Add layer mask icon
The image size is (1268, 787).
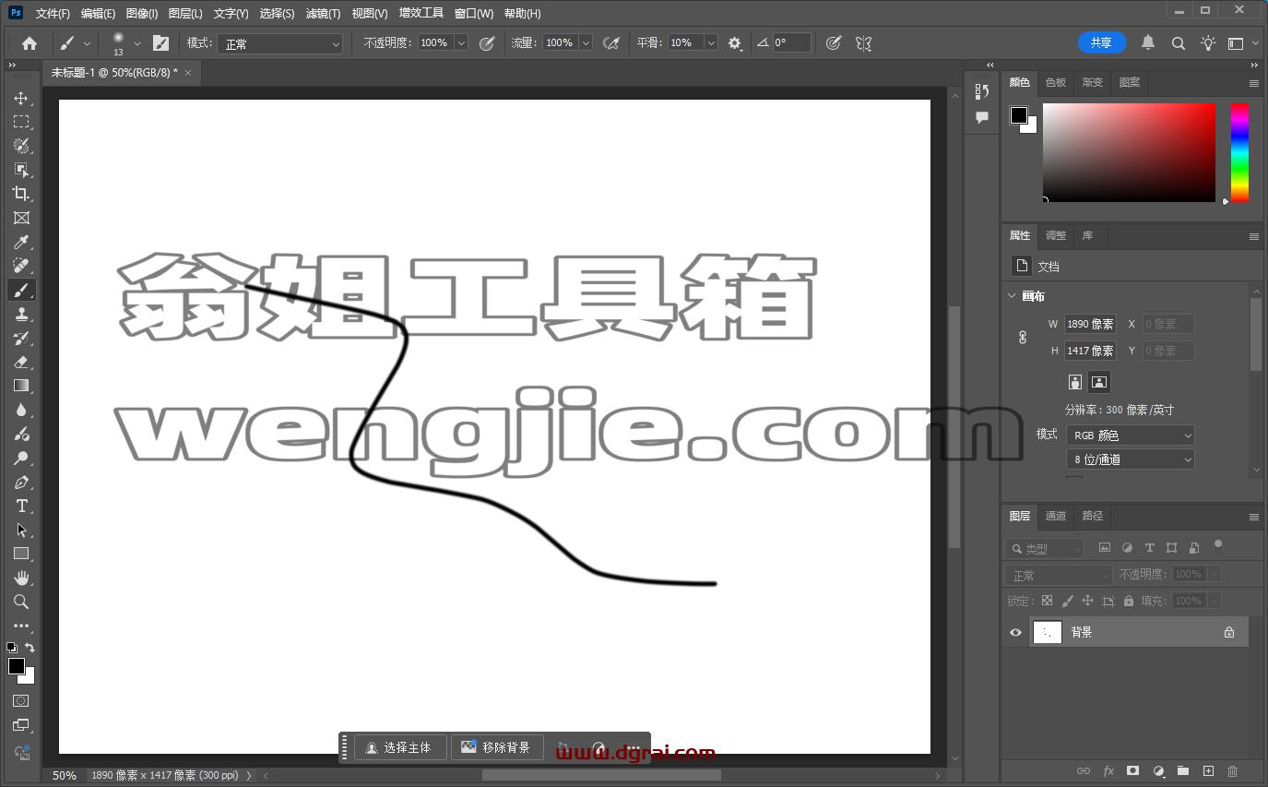click(x=1133, y=770)
